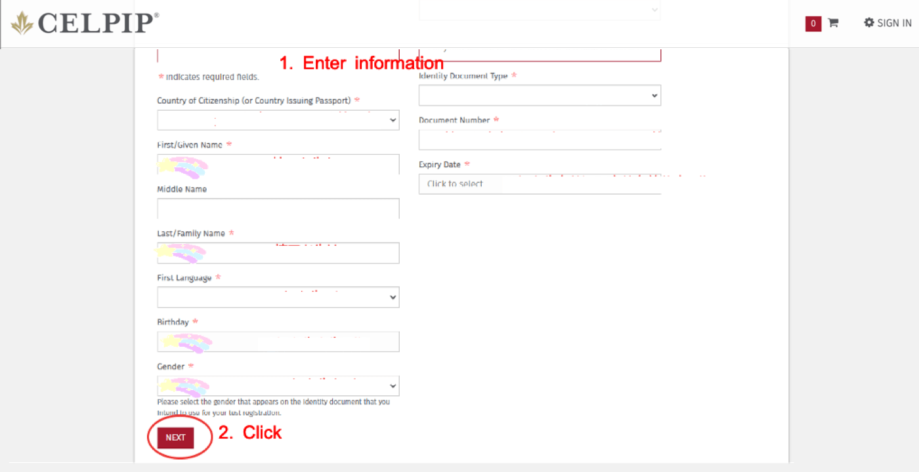Click the red cart count badge
The height and width of the screenshot is (472, 919).
[x=813, y=24]
